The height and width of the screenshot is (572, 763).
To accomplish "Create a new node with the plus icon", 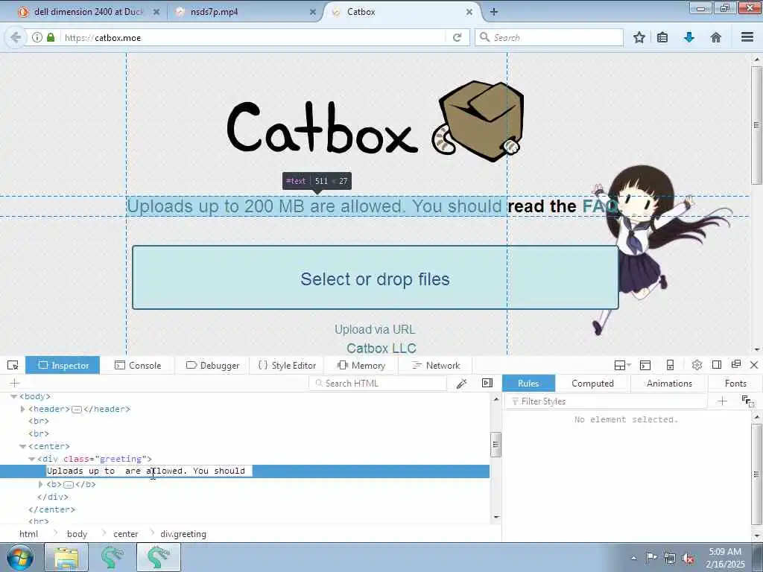I will [x=14, y=384].
